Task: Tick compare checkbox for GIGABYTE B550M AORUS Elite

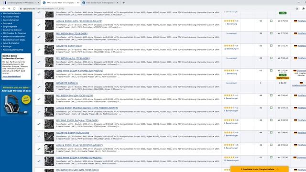Action: [271, 133]
